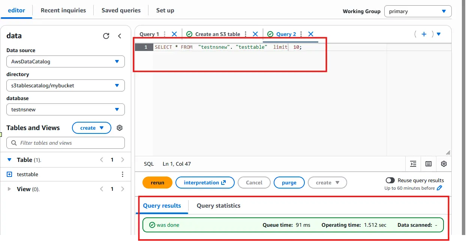Add a new query tab
This screenshot has width=466, height=241.
[x=424, y=34]
